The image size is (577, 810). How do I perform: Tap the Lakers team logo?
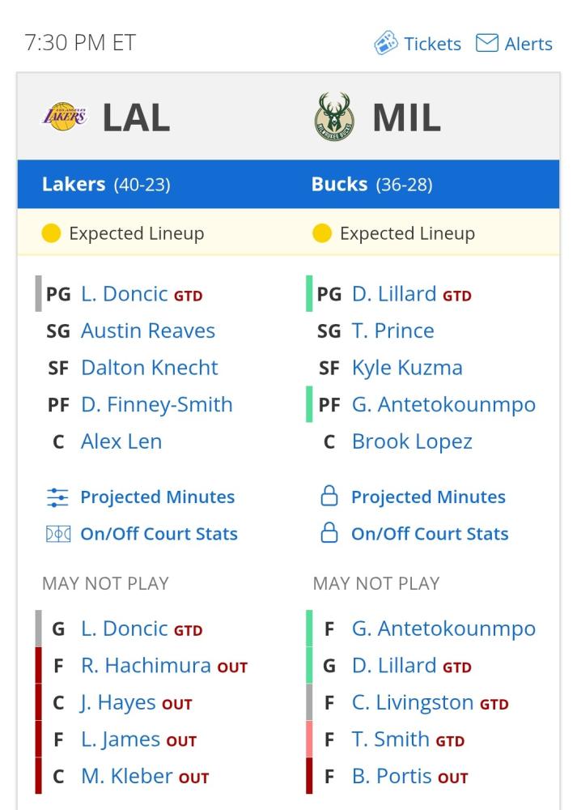click(64, 117)
